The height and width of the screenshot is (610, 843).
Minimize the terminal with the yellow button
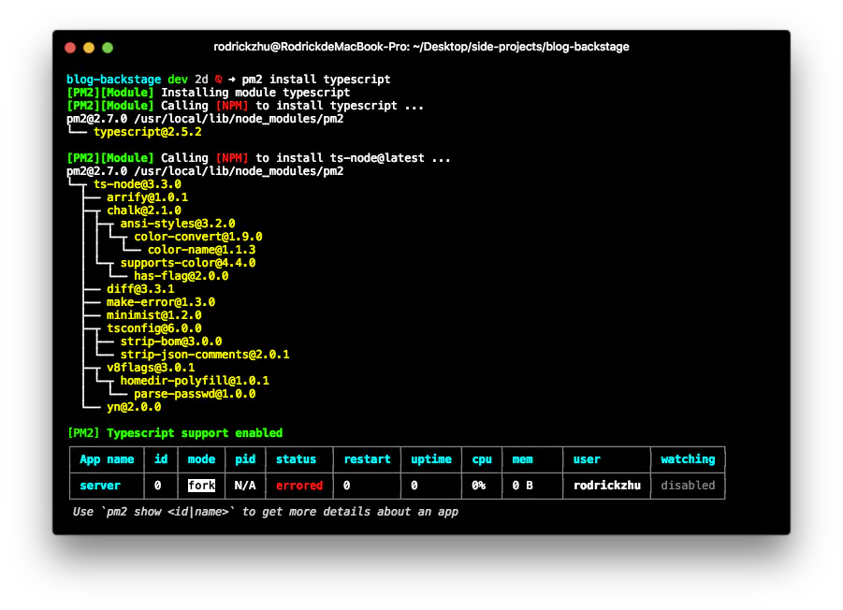[89, 48]
